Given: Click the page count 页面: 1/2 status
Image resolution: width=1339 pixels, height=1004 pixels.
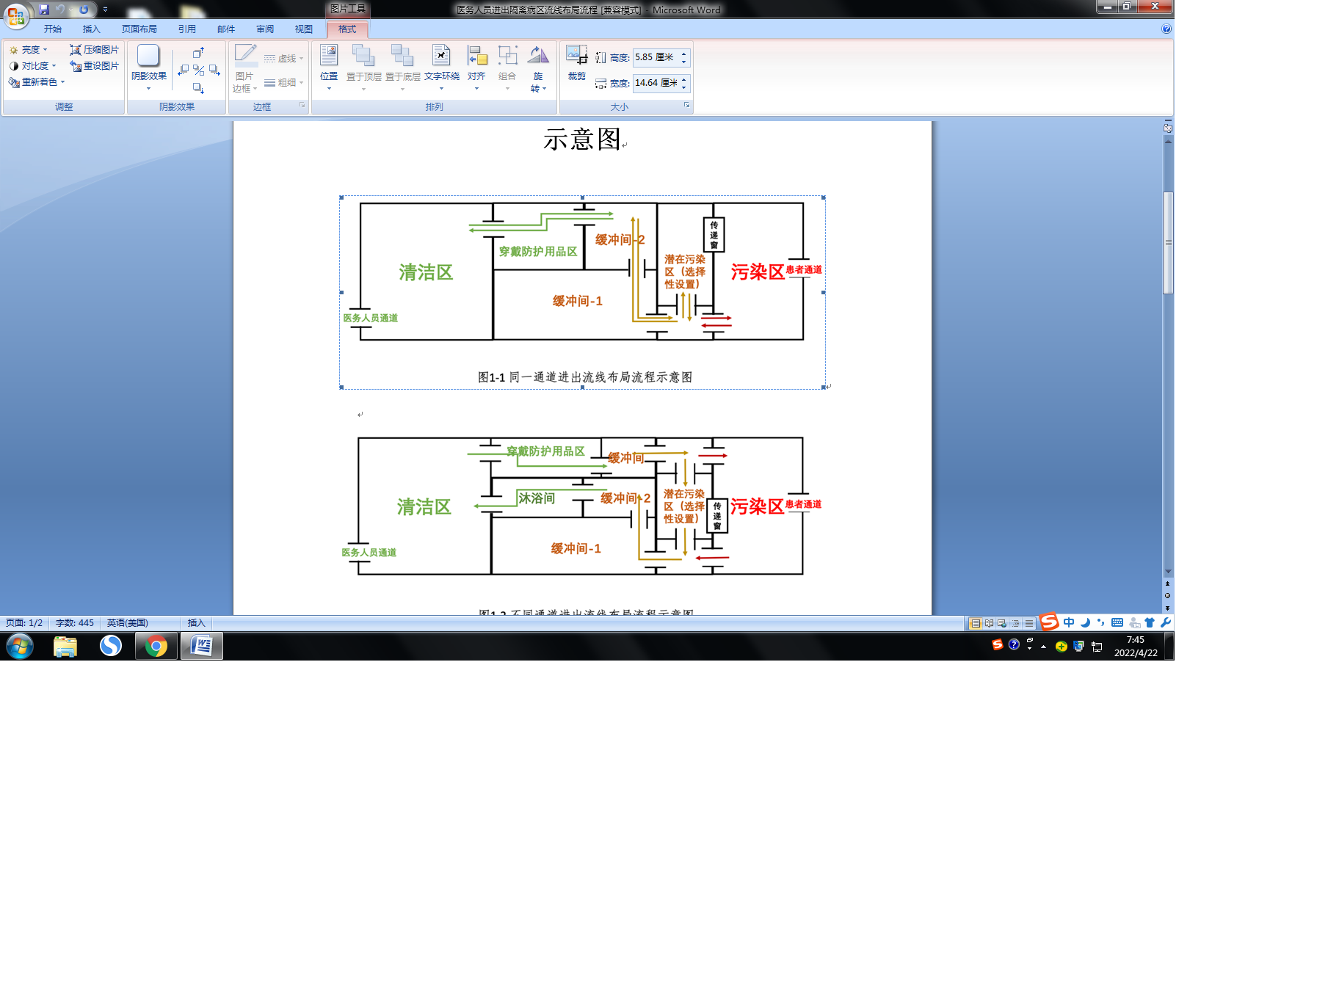Looking at the screenshot, I should pyautogui.click(x=24, y=623).
